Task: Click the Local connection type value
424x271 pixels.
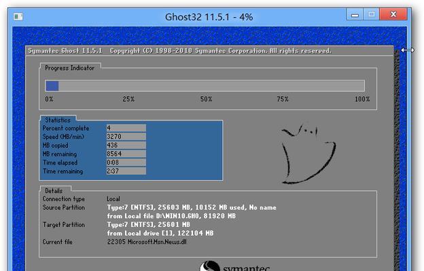Action: tap(113, 199)
